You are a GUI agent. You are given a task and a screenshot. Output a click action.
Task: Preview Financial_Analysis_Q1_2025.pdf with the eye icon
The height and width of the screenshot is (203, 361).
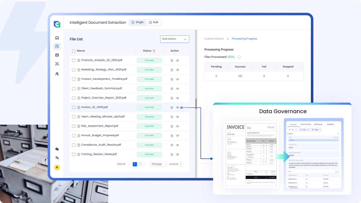177,60
